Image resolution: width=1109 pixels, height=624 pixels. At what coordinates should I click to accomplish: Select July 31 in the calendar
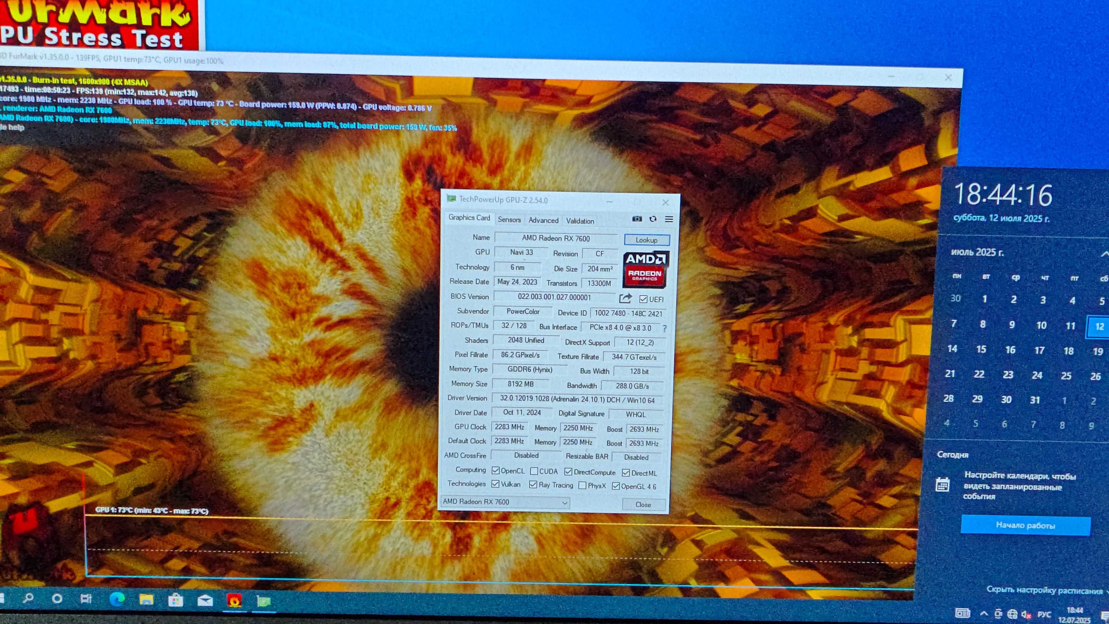[1035, 400]
